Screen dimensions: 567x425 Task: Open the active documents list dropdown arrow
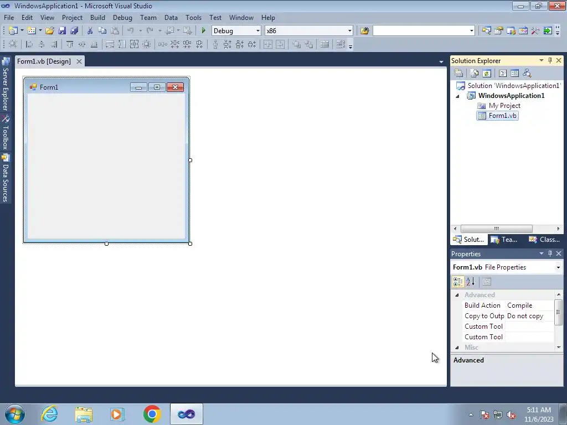[x=441, y=62]
